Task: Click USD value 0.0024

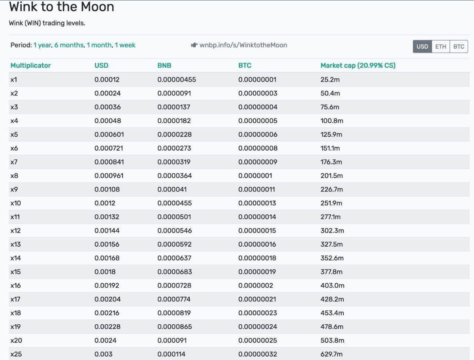Action: (x=105, y=340)
